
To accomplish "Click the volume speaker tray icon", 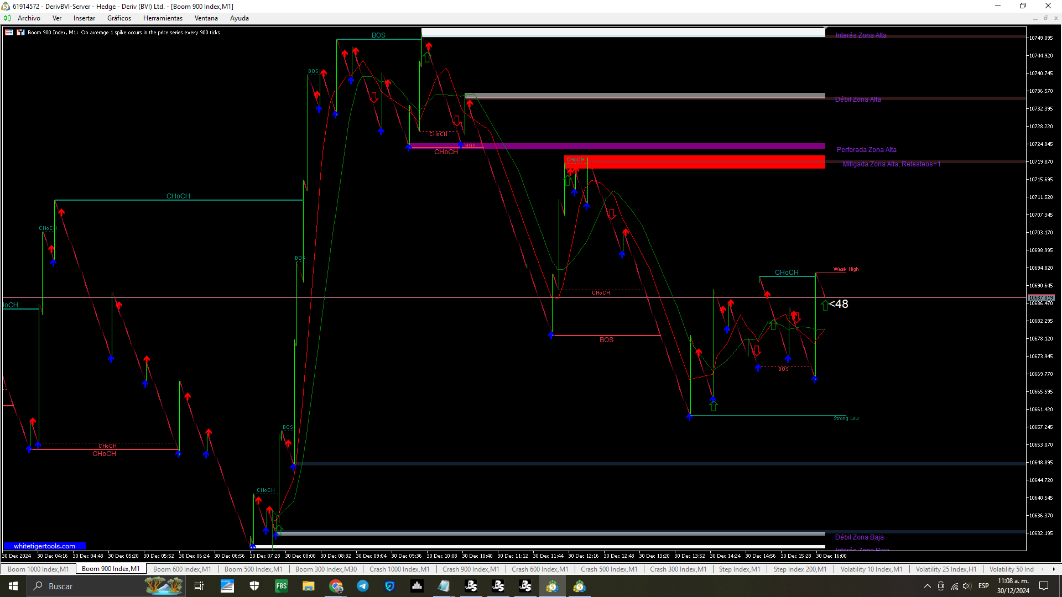I will click(x=967, y=586).
